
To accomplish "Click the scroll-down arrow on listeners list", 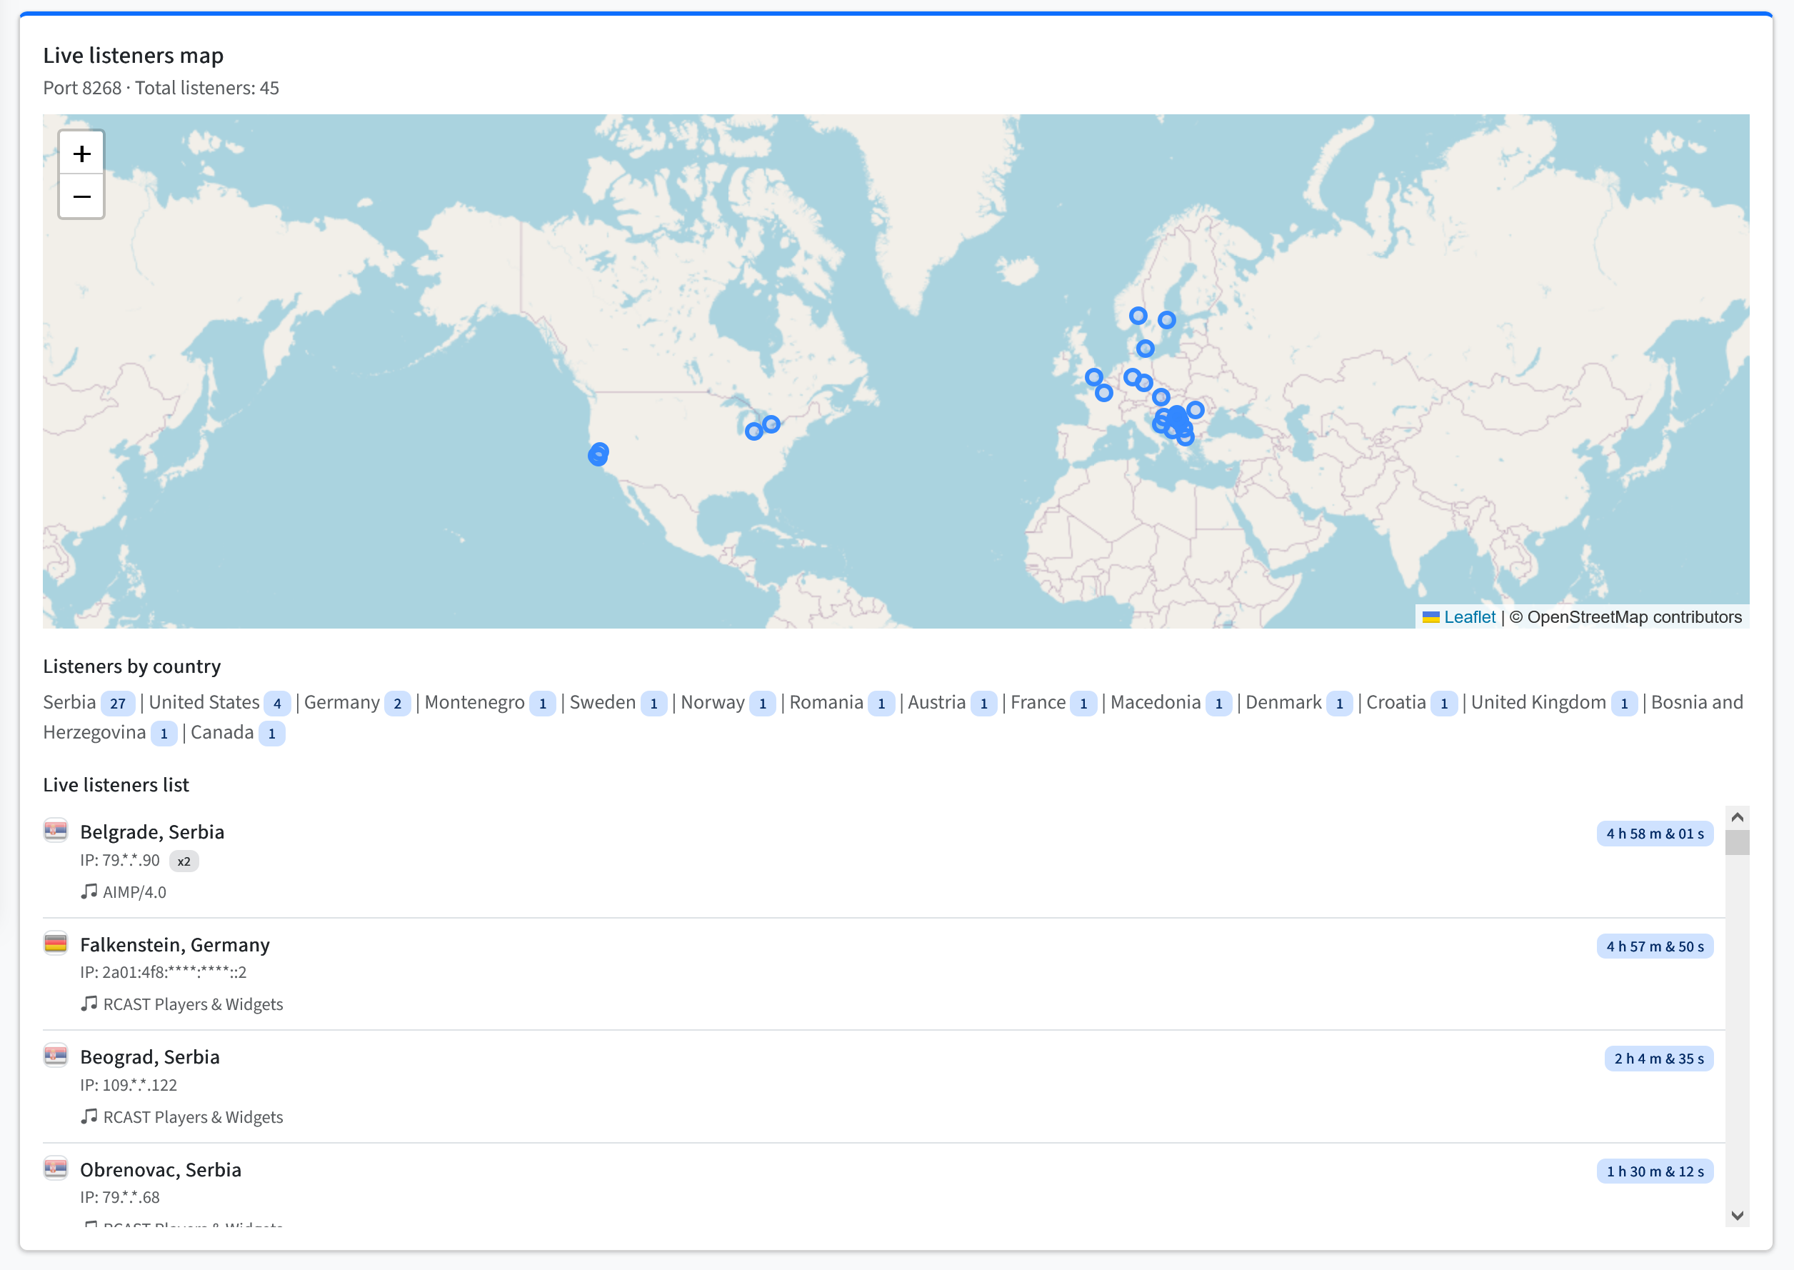I will coord(1737,1217).
